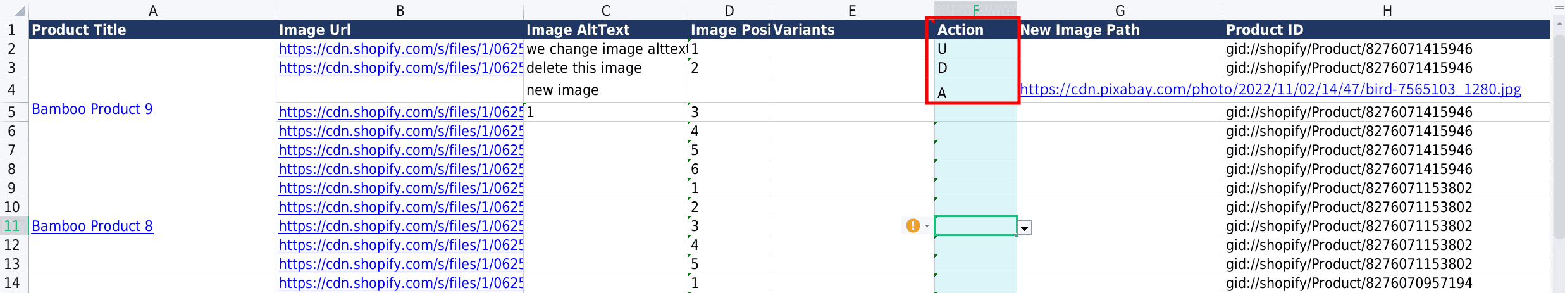This screenshot has height=293, width=1565.
Task: Select the column A header
Action: coord(152,10)
